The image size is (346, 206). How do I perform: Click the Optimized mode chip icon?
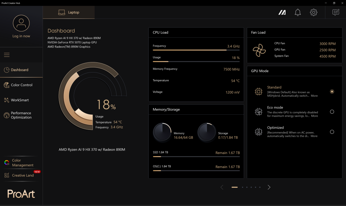[x=258, y=132]
